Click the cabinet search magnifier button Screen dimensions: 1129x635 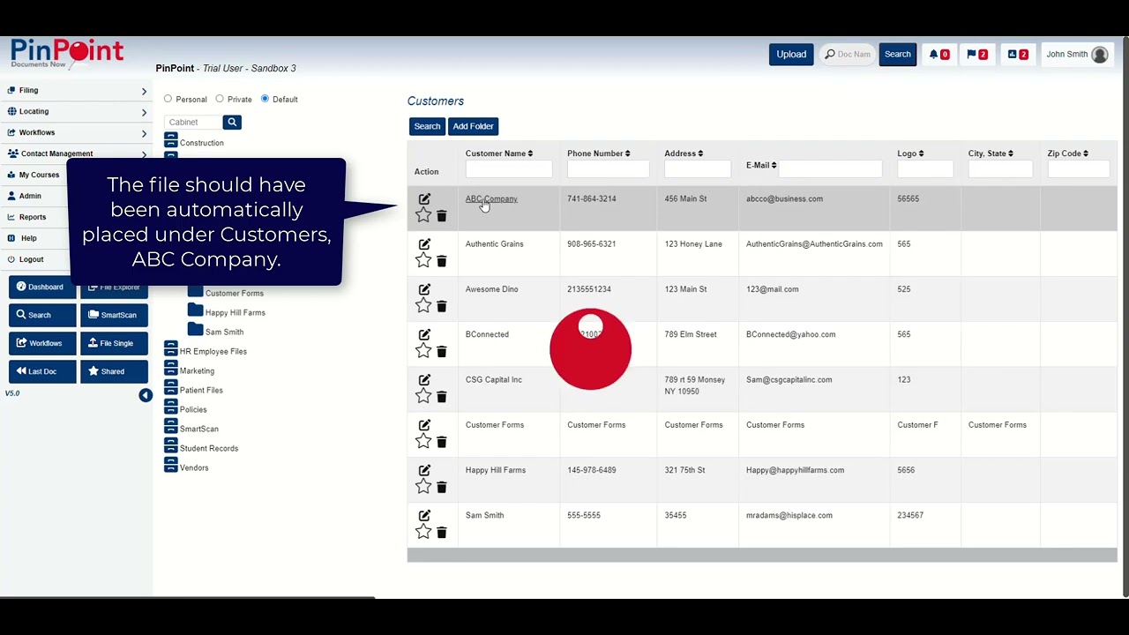[232, 123]
